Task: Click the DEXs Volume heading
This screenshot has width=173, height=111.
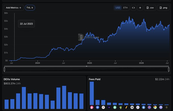Action: [12, 79]
